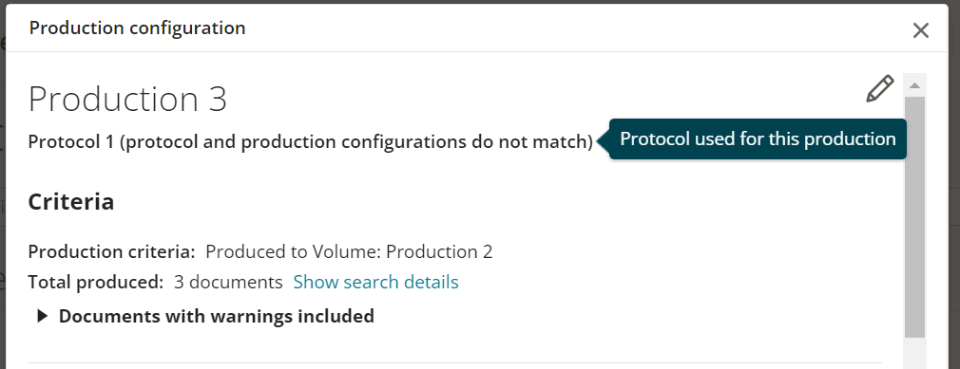
Task: Select the 3 documents count text
Action: 228,283
